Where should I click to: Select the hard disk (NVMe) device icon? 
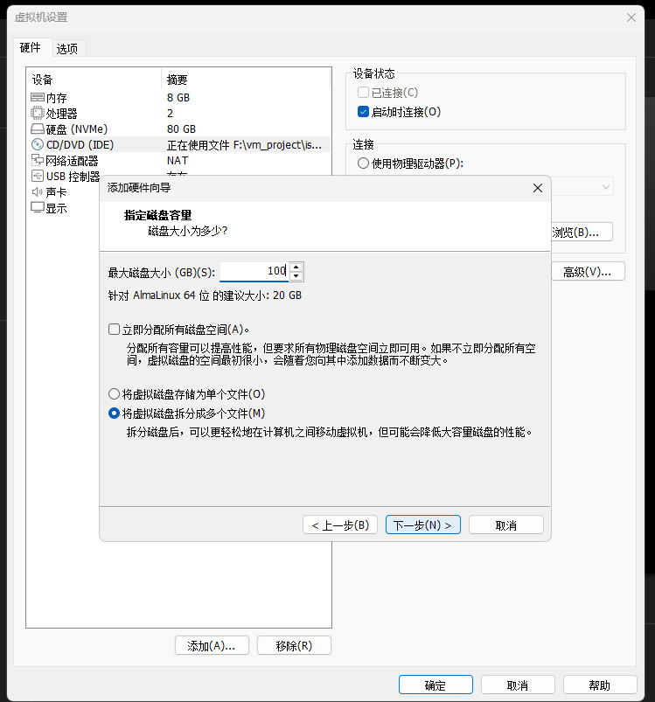click(x=38, y=129)
